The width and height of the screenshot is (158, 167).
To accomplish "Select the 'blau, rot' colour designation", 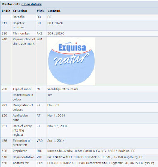I will point(53,105).
